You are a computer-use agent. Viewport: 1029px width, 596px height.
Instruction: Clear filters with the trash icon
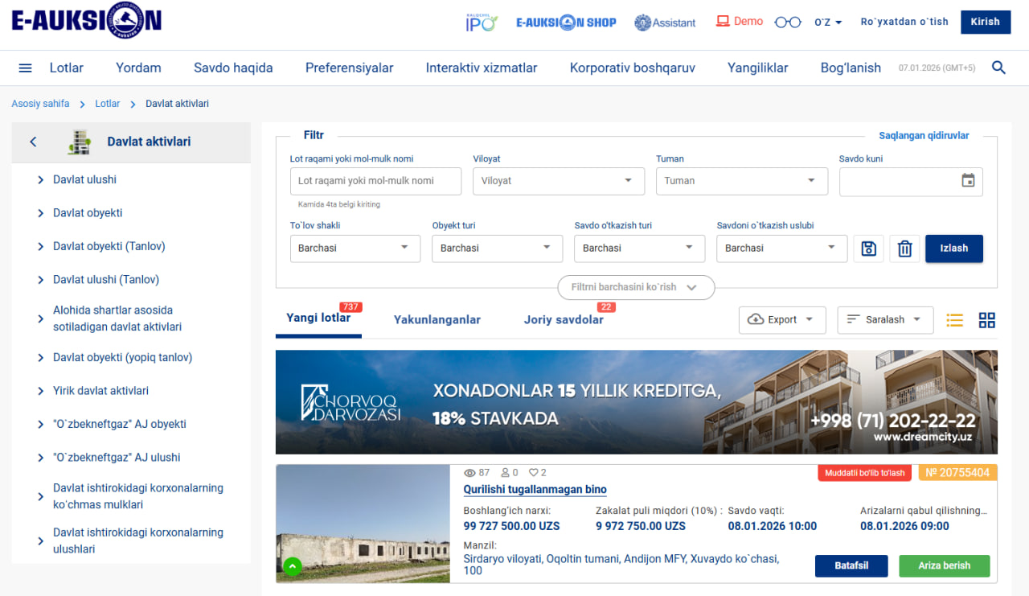pos(904,249)
